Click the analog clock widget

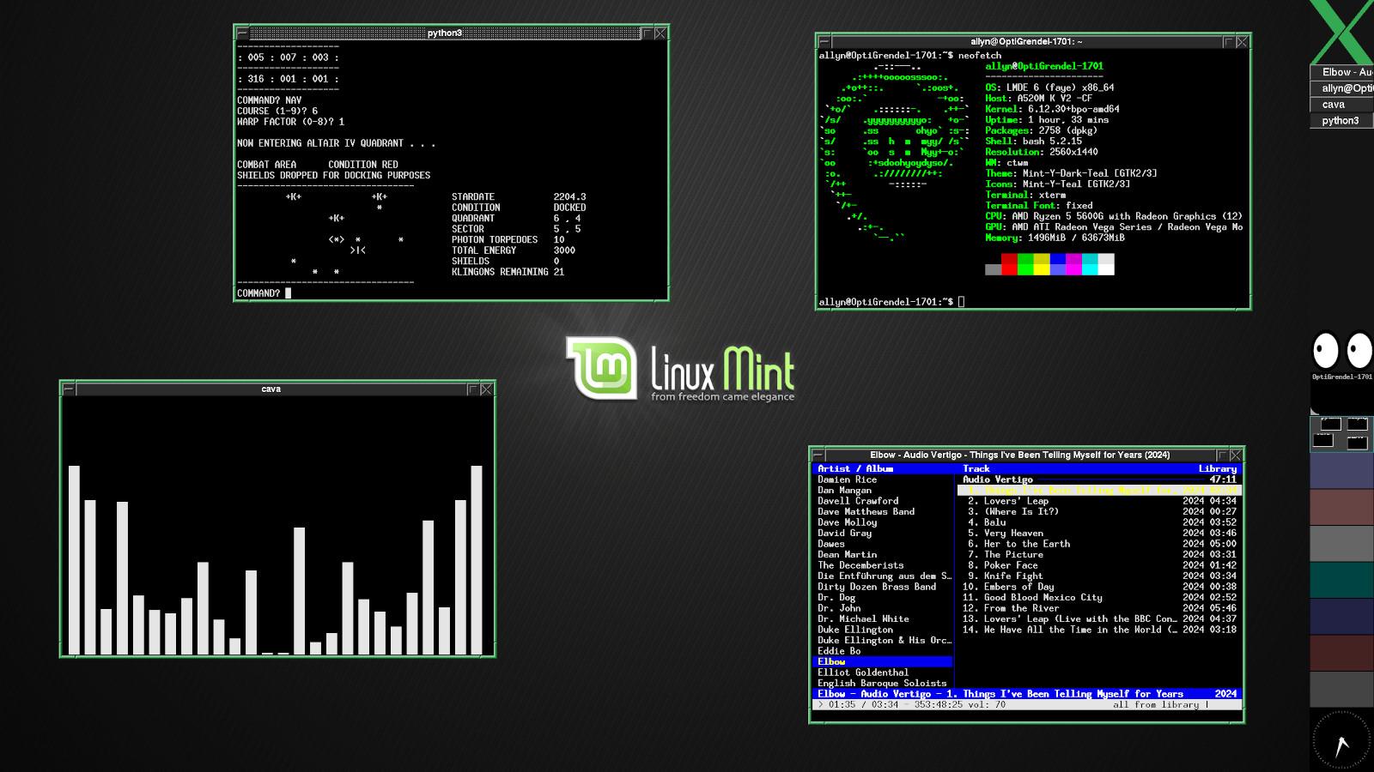pyautogui.click(x=1341, y=740)
